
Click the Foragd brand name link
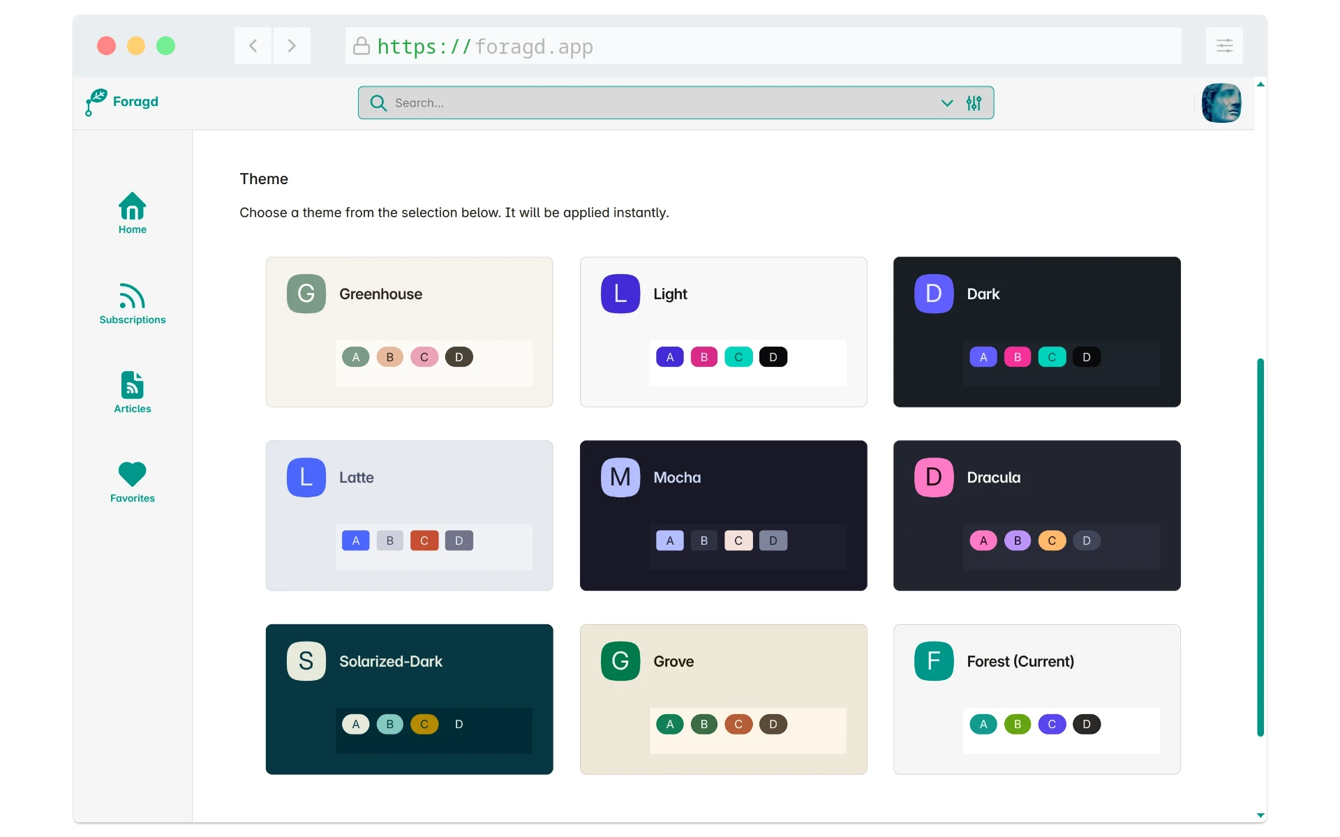pos(135,102)
